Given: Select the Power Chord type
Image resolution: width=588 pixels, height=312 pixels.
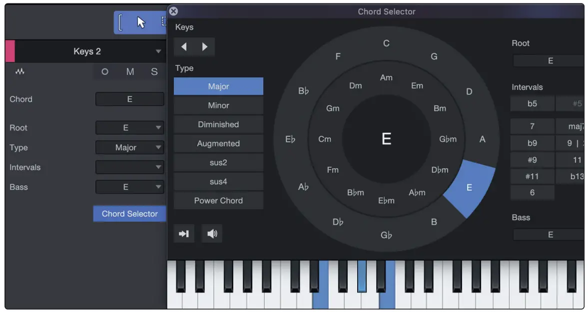Looking at the screenshot, I should (x=219, y=201).
